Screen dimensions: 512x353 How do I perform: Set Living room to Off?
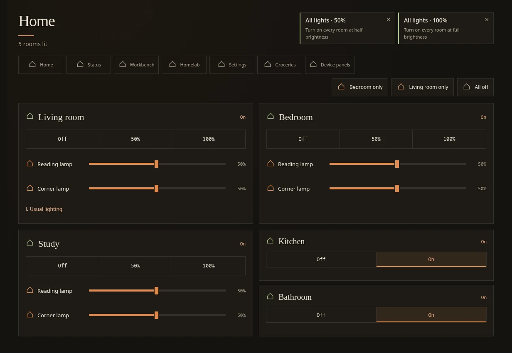click(x=62, y=139)
